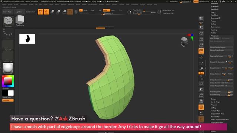The height and width of the screenshot is (133, 237).
Task: Select the black secondary color swatch
Action: click(5, 93)
